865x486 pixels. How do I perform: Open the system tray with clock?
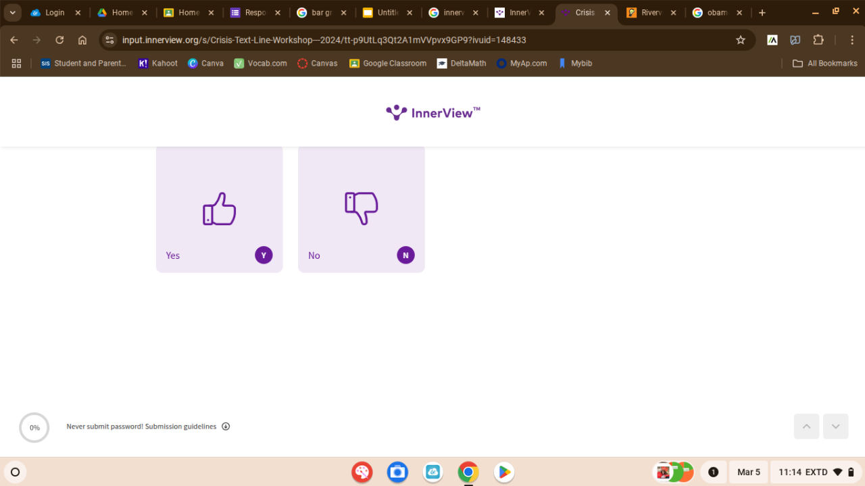(x=816, y=472)
